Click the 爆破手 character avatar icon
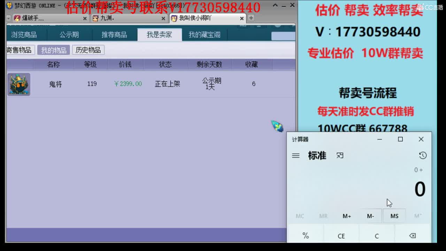Image resolution: width=446 pixels, height=251 pixels. (x=17, y=18)
